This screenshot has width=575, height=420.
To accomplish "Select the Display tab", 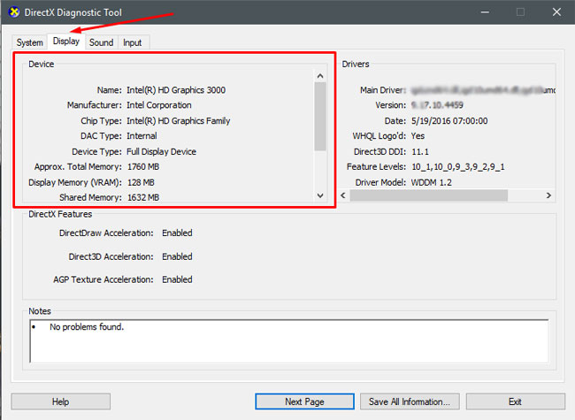I will 66,41.
